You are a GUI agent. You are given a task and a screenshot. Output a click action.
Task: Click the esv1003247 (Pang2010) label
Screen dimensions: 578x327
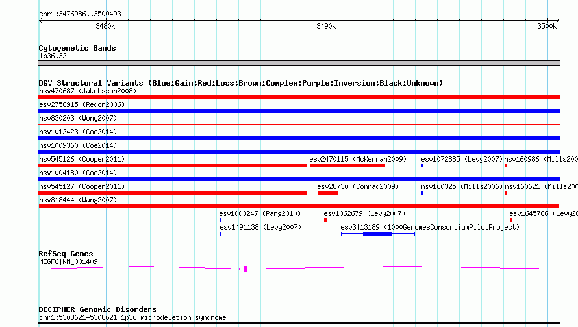(x=260, y=213)
